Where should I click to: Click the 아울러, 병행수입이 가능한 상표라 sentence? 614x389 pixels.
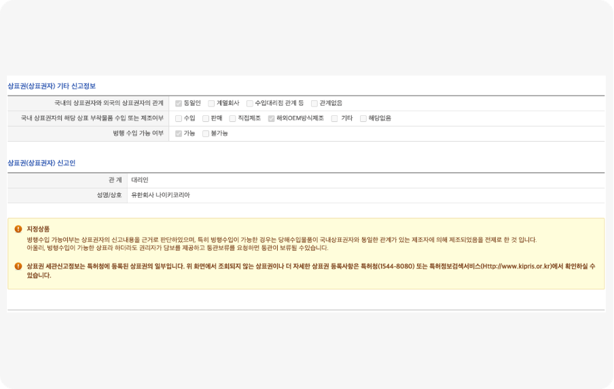[x=177, y=248]
